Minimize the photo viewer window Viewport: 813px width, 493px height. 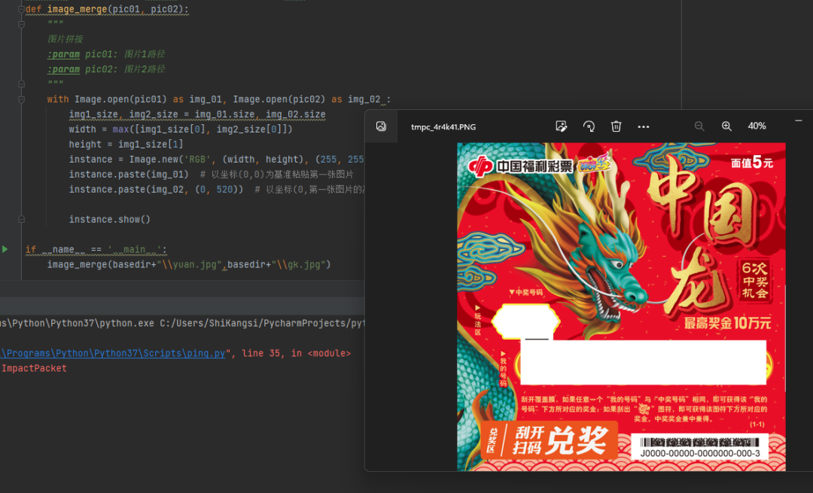pos(799,120)
